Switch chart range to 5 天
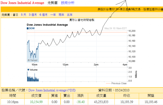163x105 pixels. [x=23, y=15]
